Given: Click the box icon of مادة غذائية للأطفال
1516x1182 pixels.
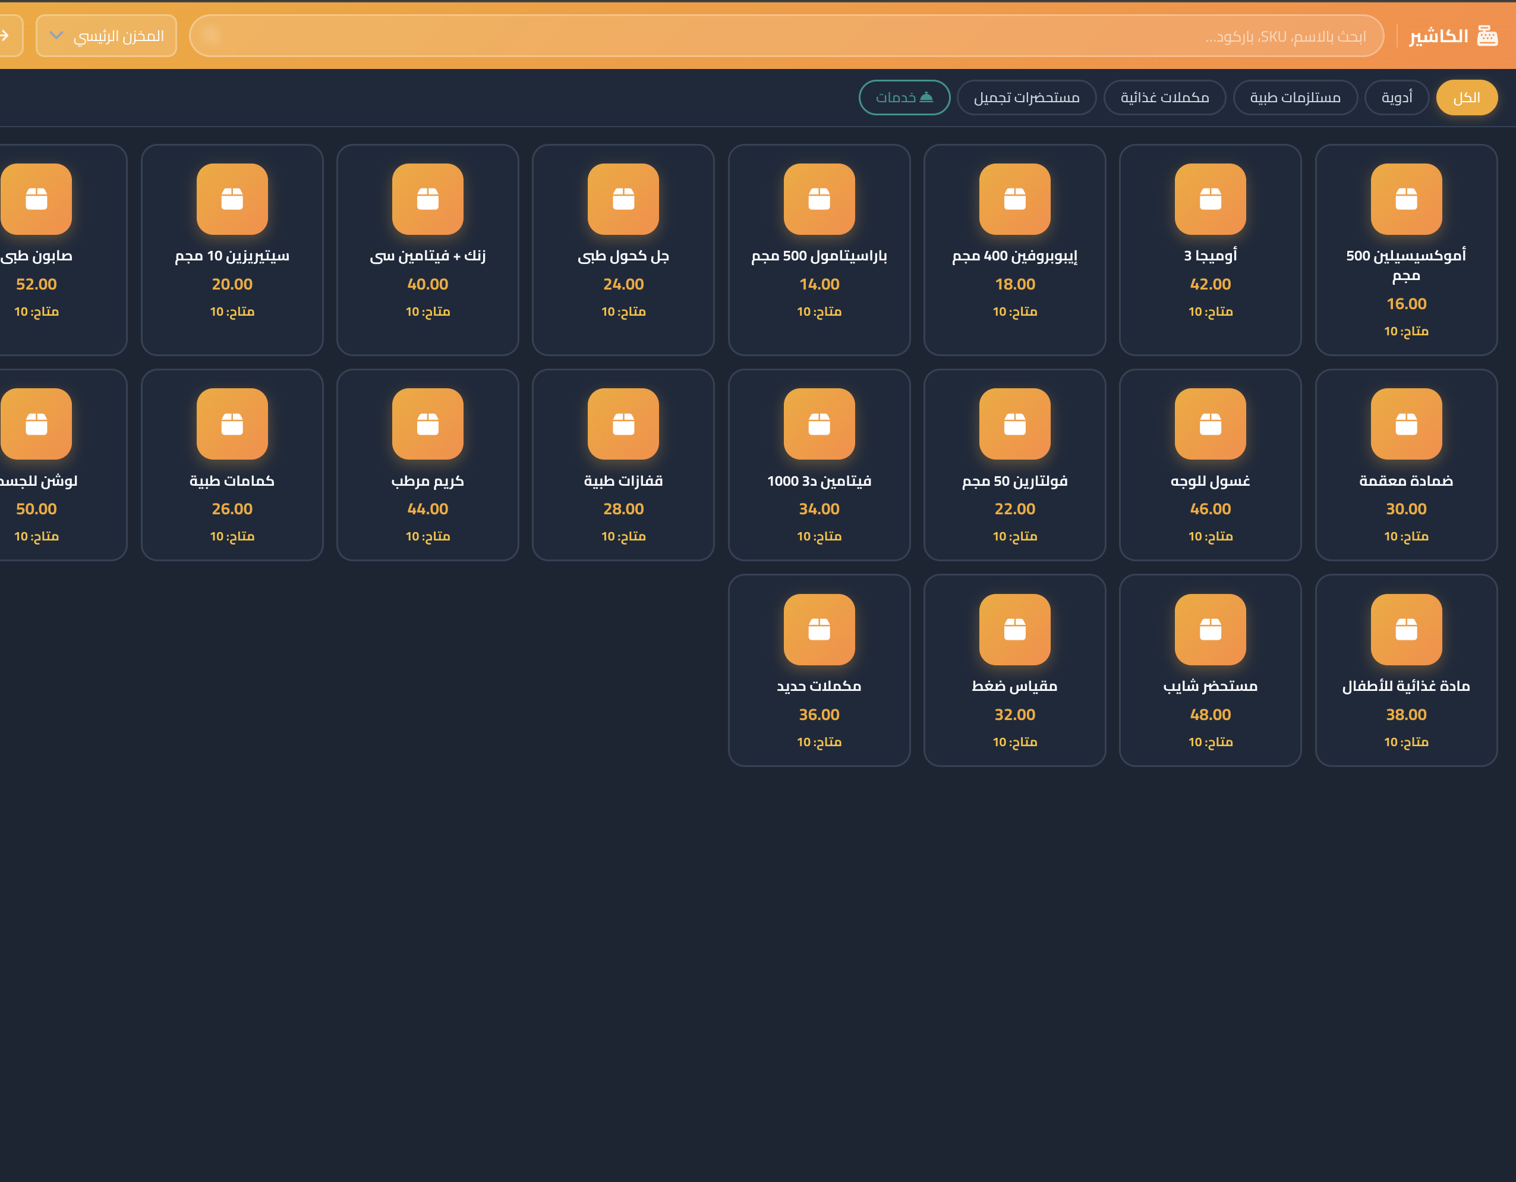Looking at the screenshot, I should (1406, 629).
